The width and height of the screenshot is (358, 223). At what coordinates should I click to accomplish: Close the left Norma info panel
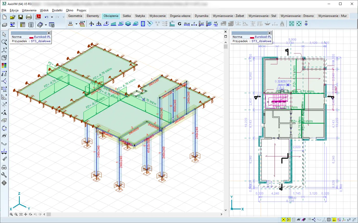(49, 33)
